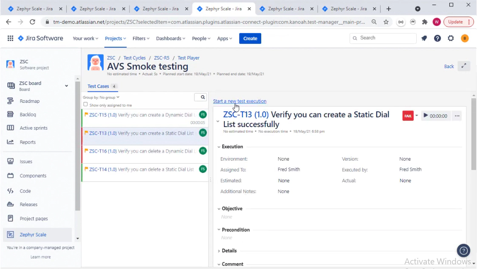Image resolution: width=477 pixels, height=269 pixels.
Task: Collapse the Execution section
Action: click(x=219, y=147)
